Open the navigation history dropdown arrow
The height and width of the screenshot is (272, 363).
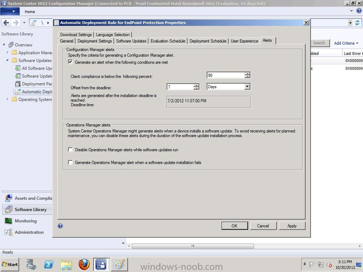coord(24,23)
